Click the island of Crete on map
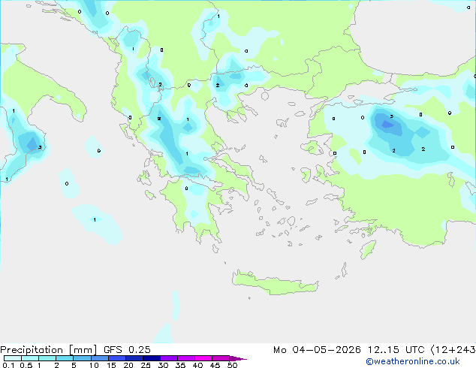Screen dimensions: 476x368 275,283
